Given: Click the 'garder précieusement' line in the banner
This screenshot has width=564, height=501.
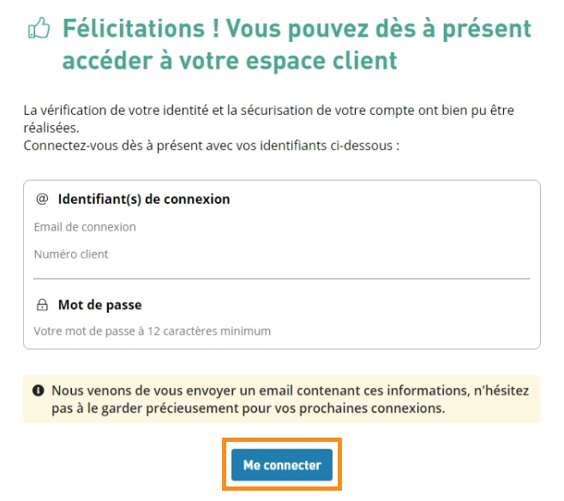Looking at the screenshot, I should tap(249, 408).
